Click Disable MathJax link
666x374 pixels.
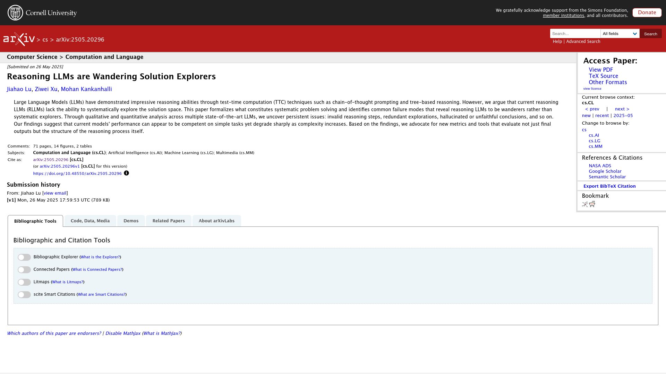tap(123, 333)
